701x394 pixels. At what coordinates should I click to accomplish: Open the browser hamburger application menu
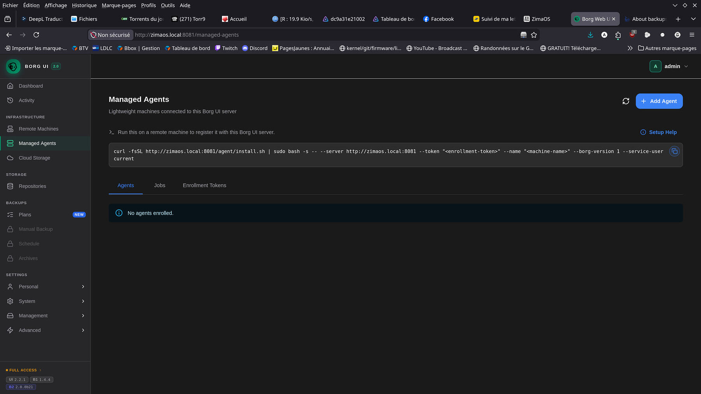[692, 35]
